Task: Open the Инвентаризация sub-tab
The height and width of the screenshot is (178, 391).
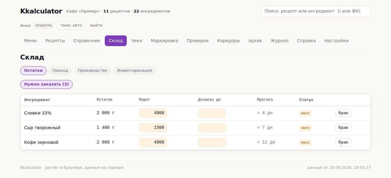Action: coord(134,71)
